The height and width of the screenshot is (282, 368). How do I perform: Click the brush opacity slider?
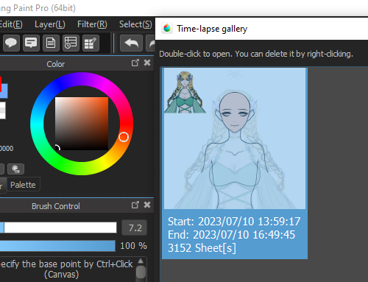click(x=57, y=246)
